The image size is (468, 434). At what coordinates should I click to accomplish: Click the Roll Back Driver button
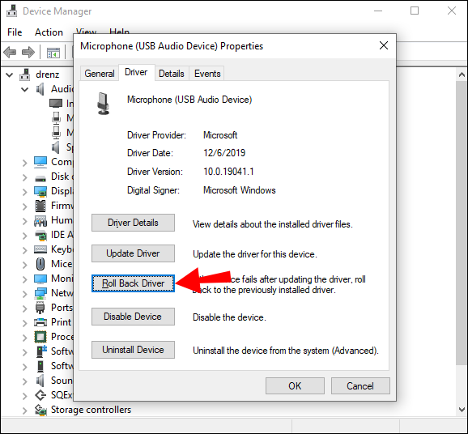[x=133, y=283]
